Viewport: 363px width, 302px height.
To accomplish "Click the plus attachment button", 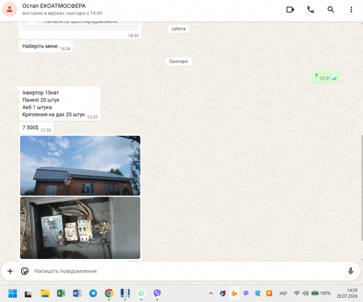I will coord(10,271).
